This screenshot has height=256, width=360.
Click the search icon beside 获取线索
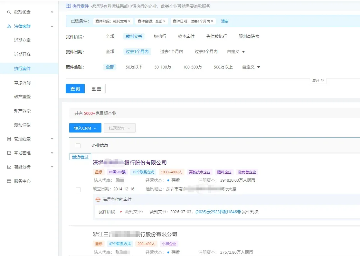coord(9,13)
